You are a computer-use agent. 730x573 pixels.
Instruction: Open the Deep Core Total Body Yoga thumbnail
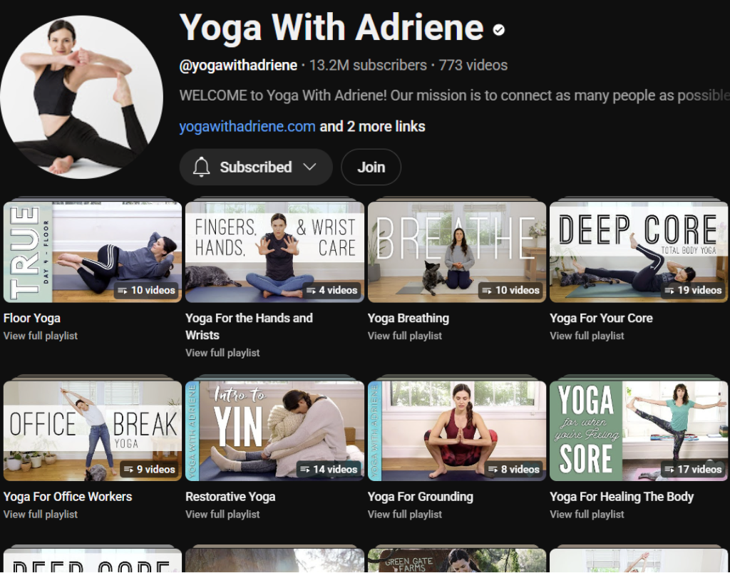[639, 252]
